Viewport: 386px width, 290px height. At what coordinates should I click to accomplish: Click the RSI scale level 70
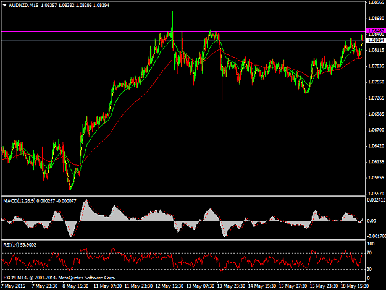(369, 253)
